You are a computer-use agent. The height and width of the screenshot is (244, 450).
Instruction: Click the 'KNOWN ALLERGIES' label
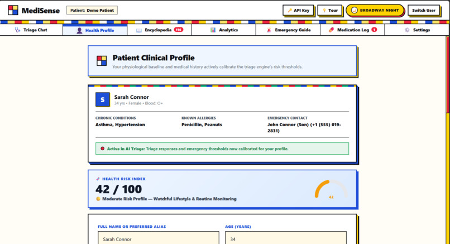pyautogui.click(x=199, y=118)
